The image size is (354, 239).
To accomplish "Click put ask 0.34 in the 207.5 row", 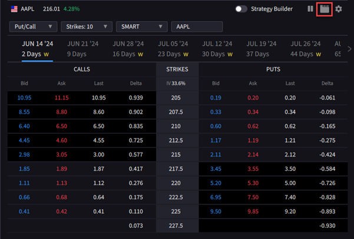I will click(x=253, y=112).
